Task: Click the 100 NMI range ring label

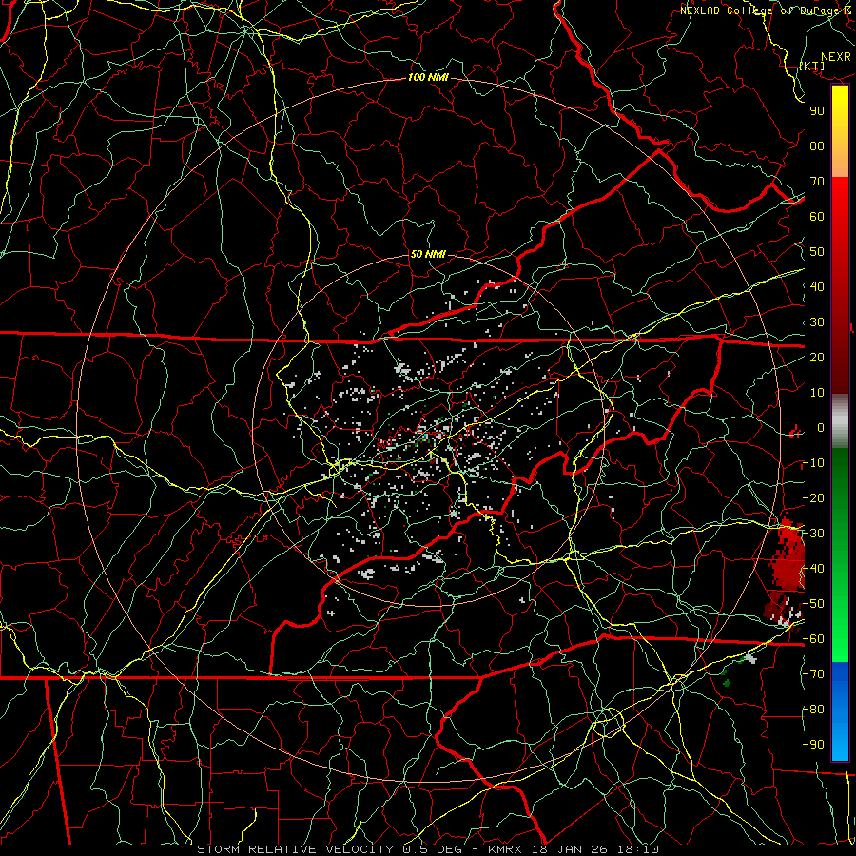Action: (428, 78)
